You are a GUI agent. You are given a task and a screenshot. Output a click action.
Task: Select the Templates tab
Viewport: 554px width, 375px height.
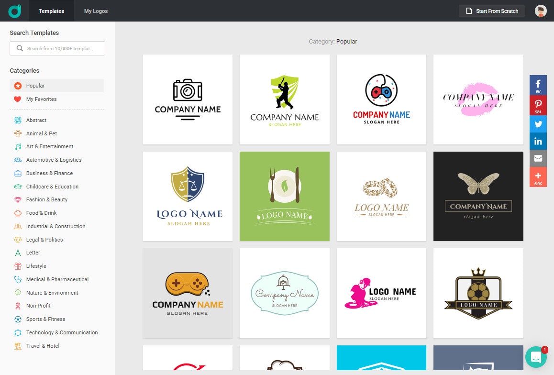click(x=51, y=11)
